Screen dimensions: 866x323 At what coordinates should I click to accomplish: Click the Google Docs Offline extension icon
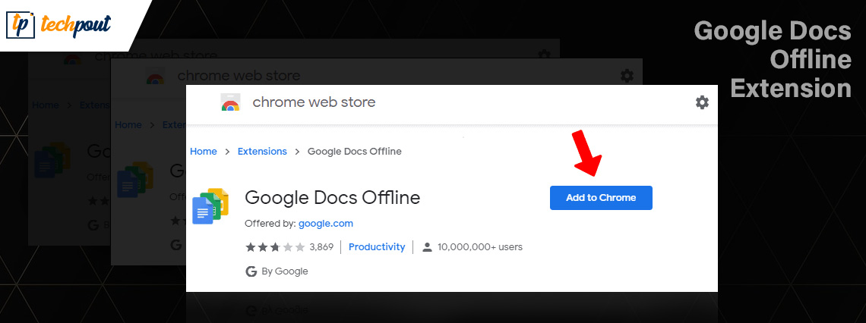pos(210,205)
